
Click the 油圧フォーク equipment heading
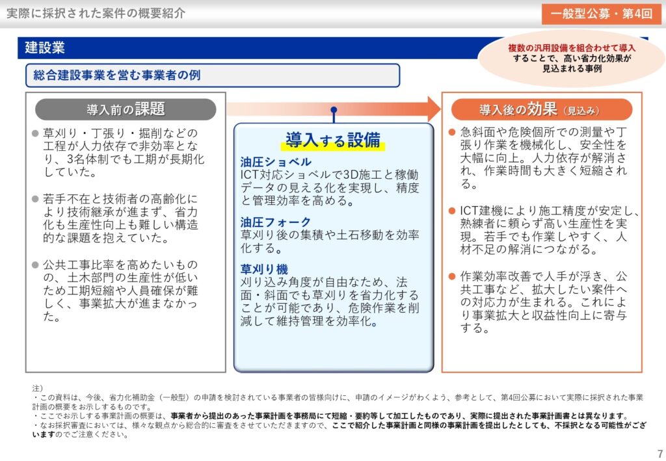pos(276,222)
